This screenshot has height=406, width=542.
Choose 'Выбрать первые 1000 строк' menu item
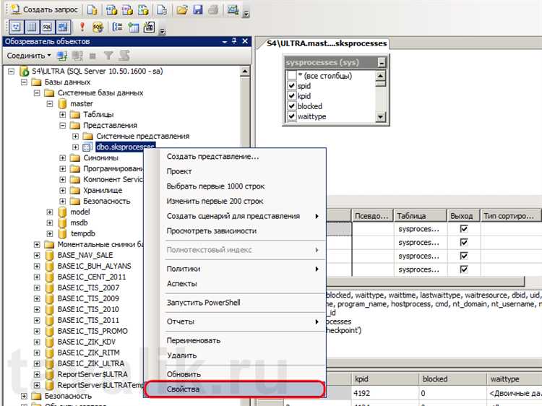[215, 186]
